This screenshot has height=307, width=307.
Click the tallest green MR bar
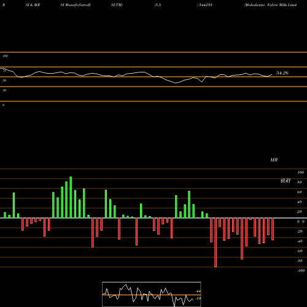click(71, 197)
